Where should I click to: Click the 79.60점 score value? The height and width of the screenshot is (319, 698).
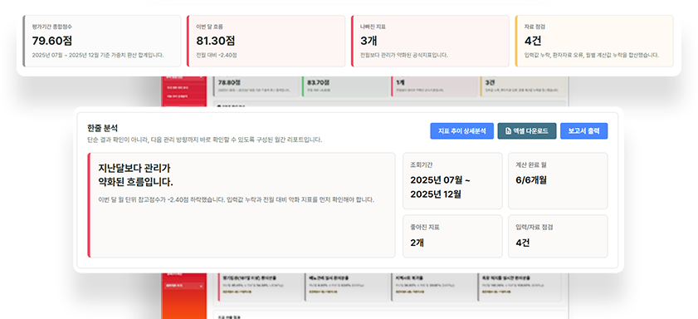[51, 41]
